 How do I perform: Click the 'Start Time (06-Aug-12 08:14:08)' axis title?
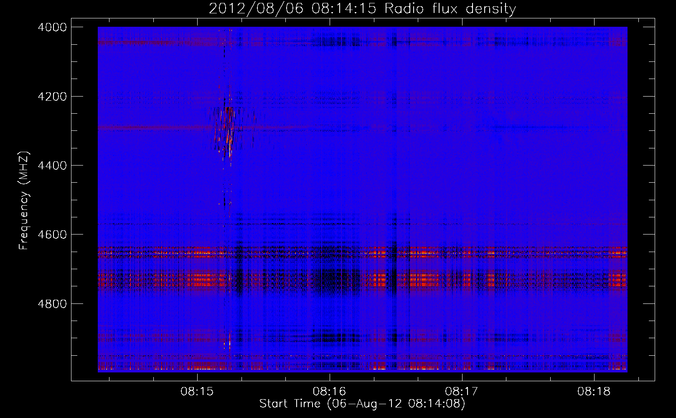362,404
